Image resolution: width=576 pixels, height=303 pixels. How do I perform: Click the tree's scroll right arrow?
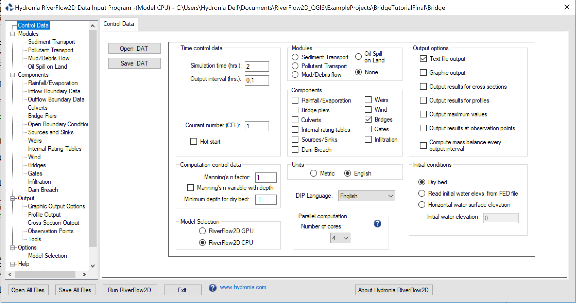point(84,274)
